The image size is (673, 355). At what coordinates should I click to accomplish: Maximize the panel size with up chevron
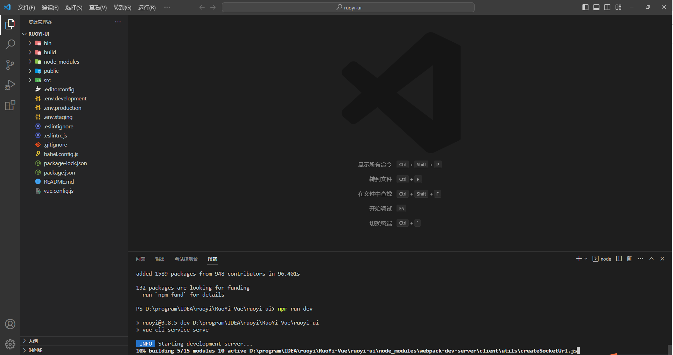(651, 258)
